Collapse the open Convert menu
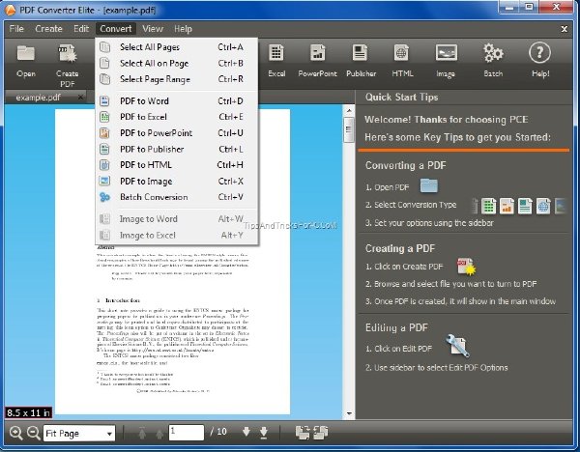This screenshot has height=452, width=580. (x=115, y=29)
